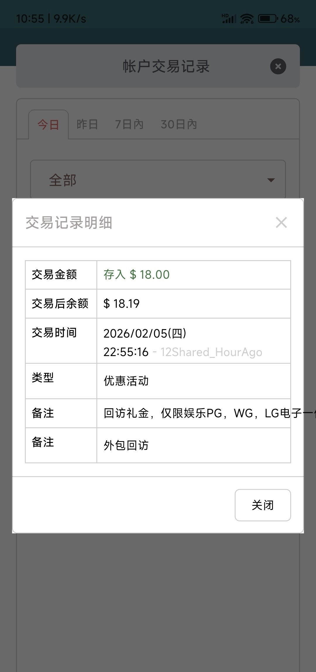Viewport: 316px width, 672px height.
Task: Tap the 外包回访 remark cell
Action: tap(126, 445)
